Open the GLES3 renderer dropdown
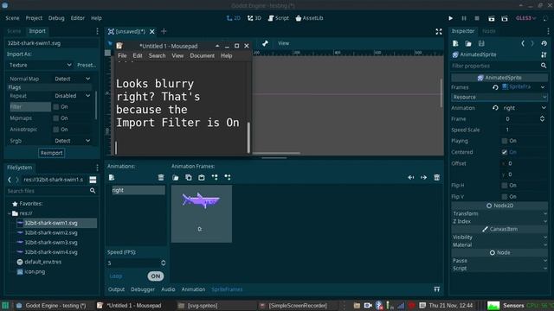 point(525,18)
